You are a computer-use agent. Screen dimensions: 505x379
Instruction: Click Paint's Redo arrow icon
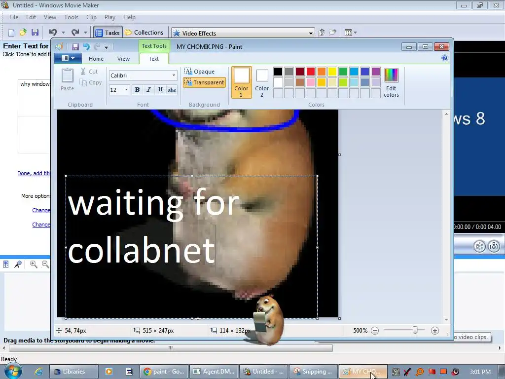coord(97,47)
